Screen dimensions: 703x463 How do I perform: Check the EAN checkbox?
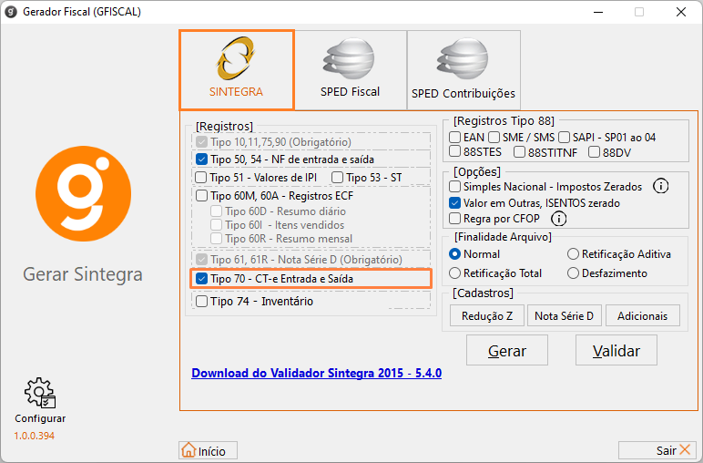(x=454, y=137)
